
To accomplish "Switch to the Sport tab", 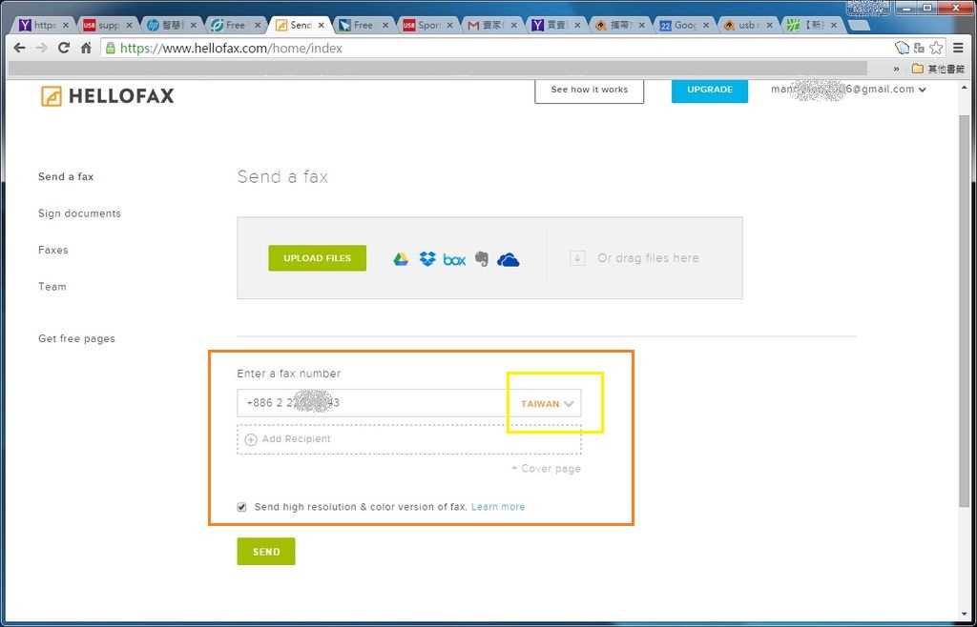I will (x=429, y=26).
